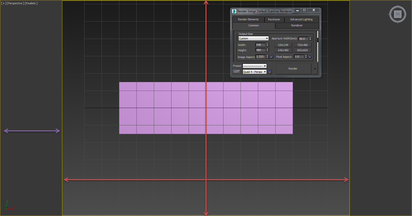
Task: Click the Render button
Action: 293,69
